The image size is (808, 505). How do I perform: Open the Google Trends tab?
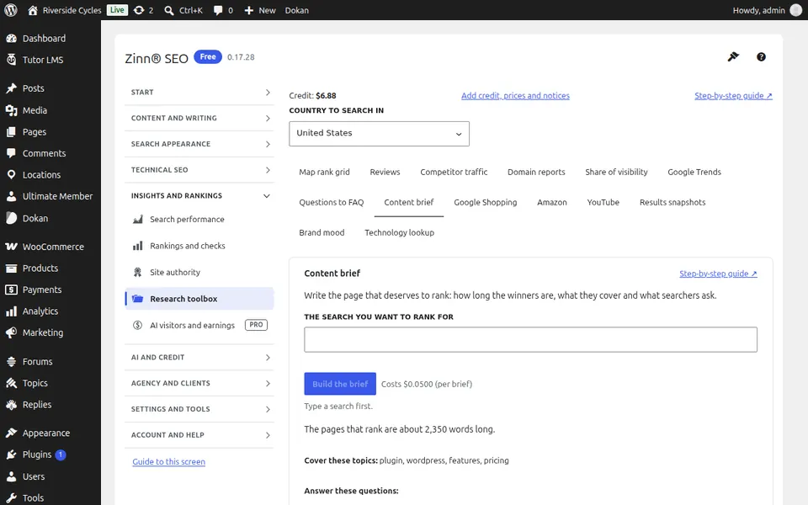click(694, 172)
